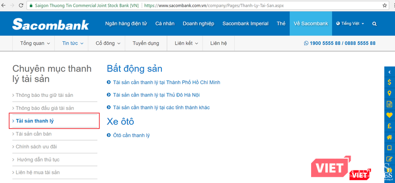Open the Ôtô cần thanh lý link

pyautogui.click(x=131, y=135)
